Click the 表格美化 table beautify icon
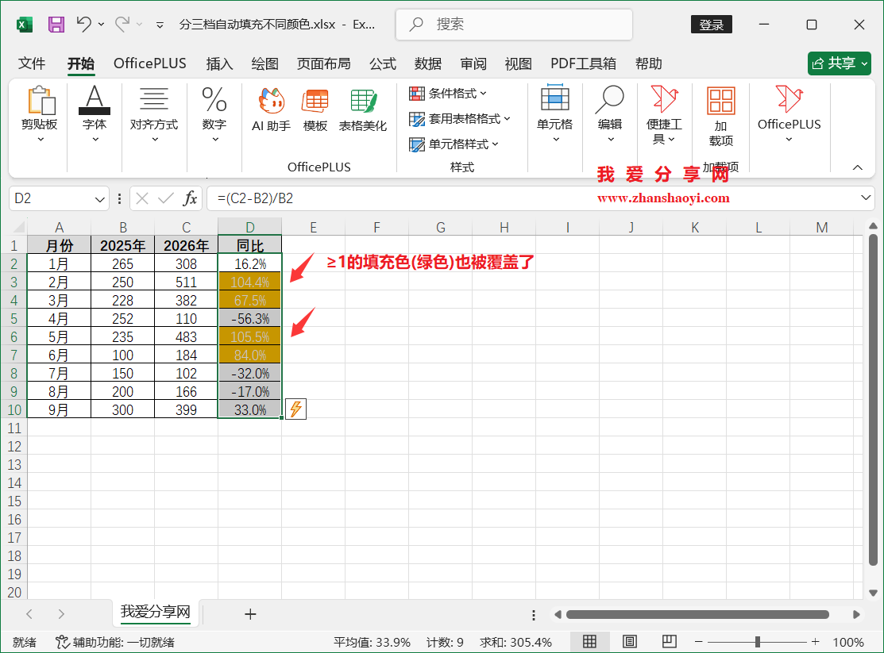Screen dimensions: 884x653 click(363, 109)
